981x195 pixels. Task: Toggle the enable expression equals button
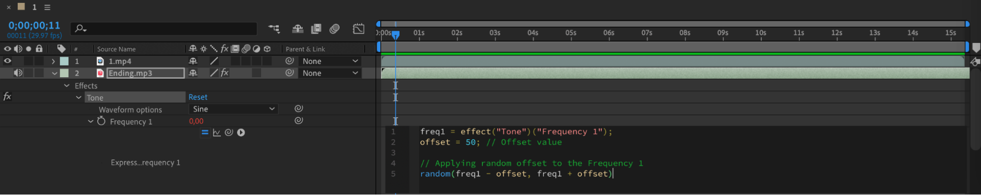(x=205, y=132)
